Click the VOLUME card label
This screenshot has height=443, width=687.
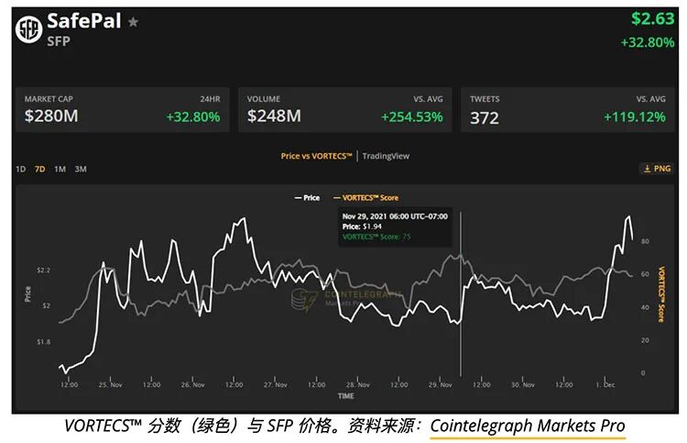tap(263, 99)
